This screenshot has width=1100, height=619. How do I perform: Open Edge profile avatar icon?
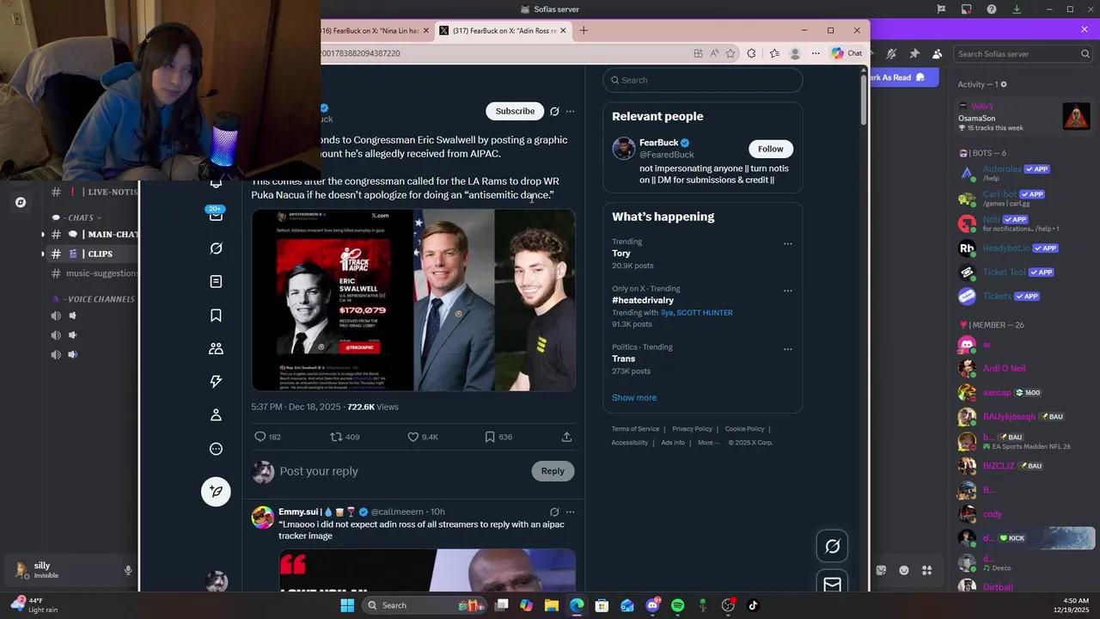[795, 53]
